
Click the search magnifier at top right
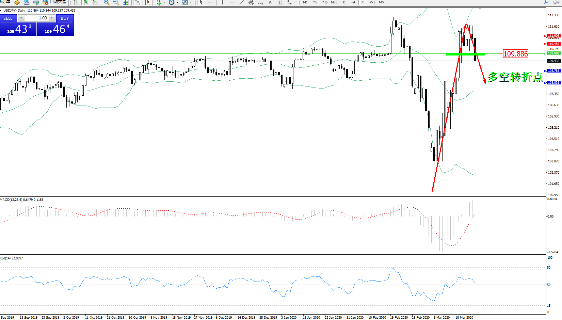pos(546,2)
